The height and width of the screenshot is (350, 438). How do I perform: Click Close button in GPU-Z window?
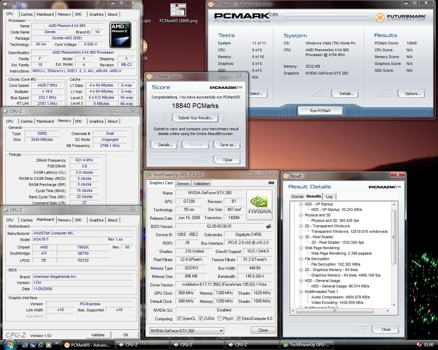(x=263, y=330)
